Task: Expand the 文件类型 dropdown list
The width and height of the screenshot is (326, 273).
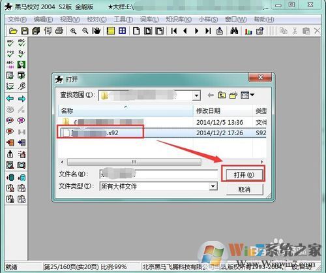Action: (213, 186)
